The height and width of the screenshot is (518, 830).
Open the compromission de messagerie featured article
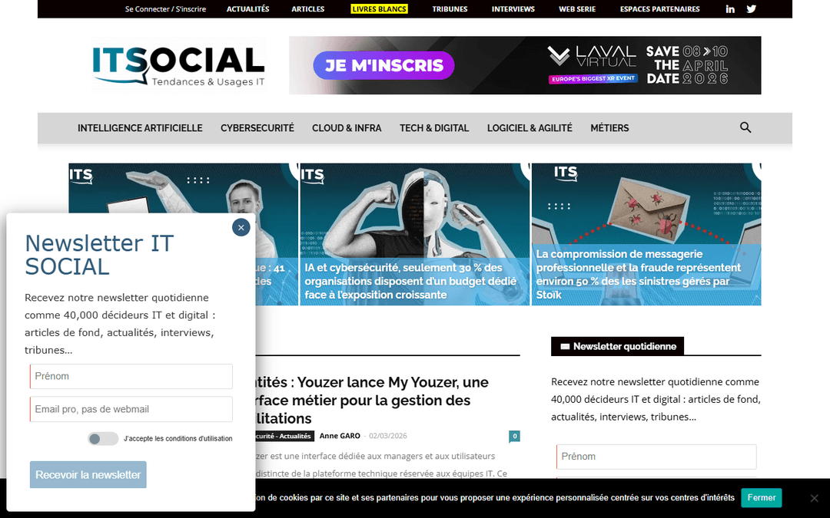646,234
